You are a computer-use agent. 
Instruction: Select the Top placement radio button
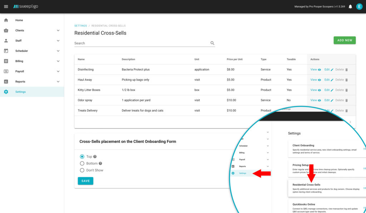(81, 156)
